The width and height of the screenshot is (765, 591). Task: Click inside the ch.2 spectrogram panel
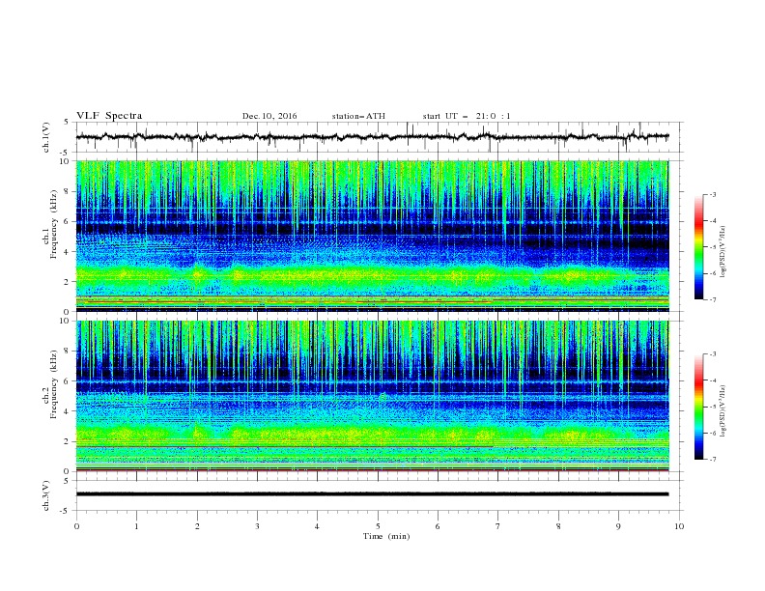(372, 396)
